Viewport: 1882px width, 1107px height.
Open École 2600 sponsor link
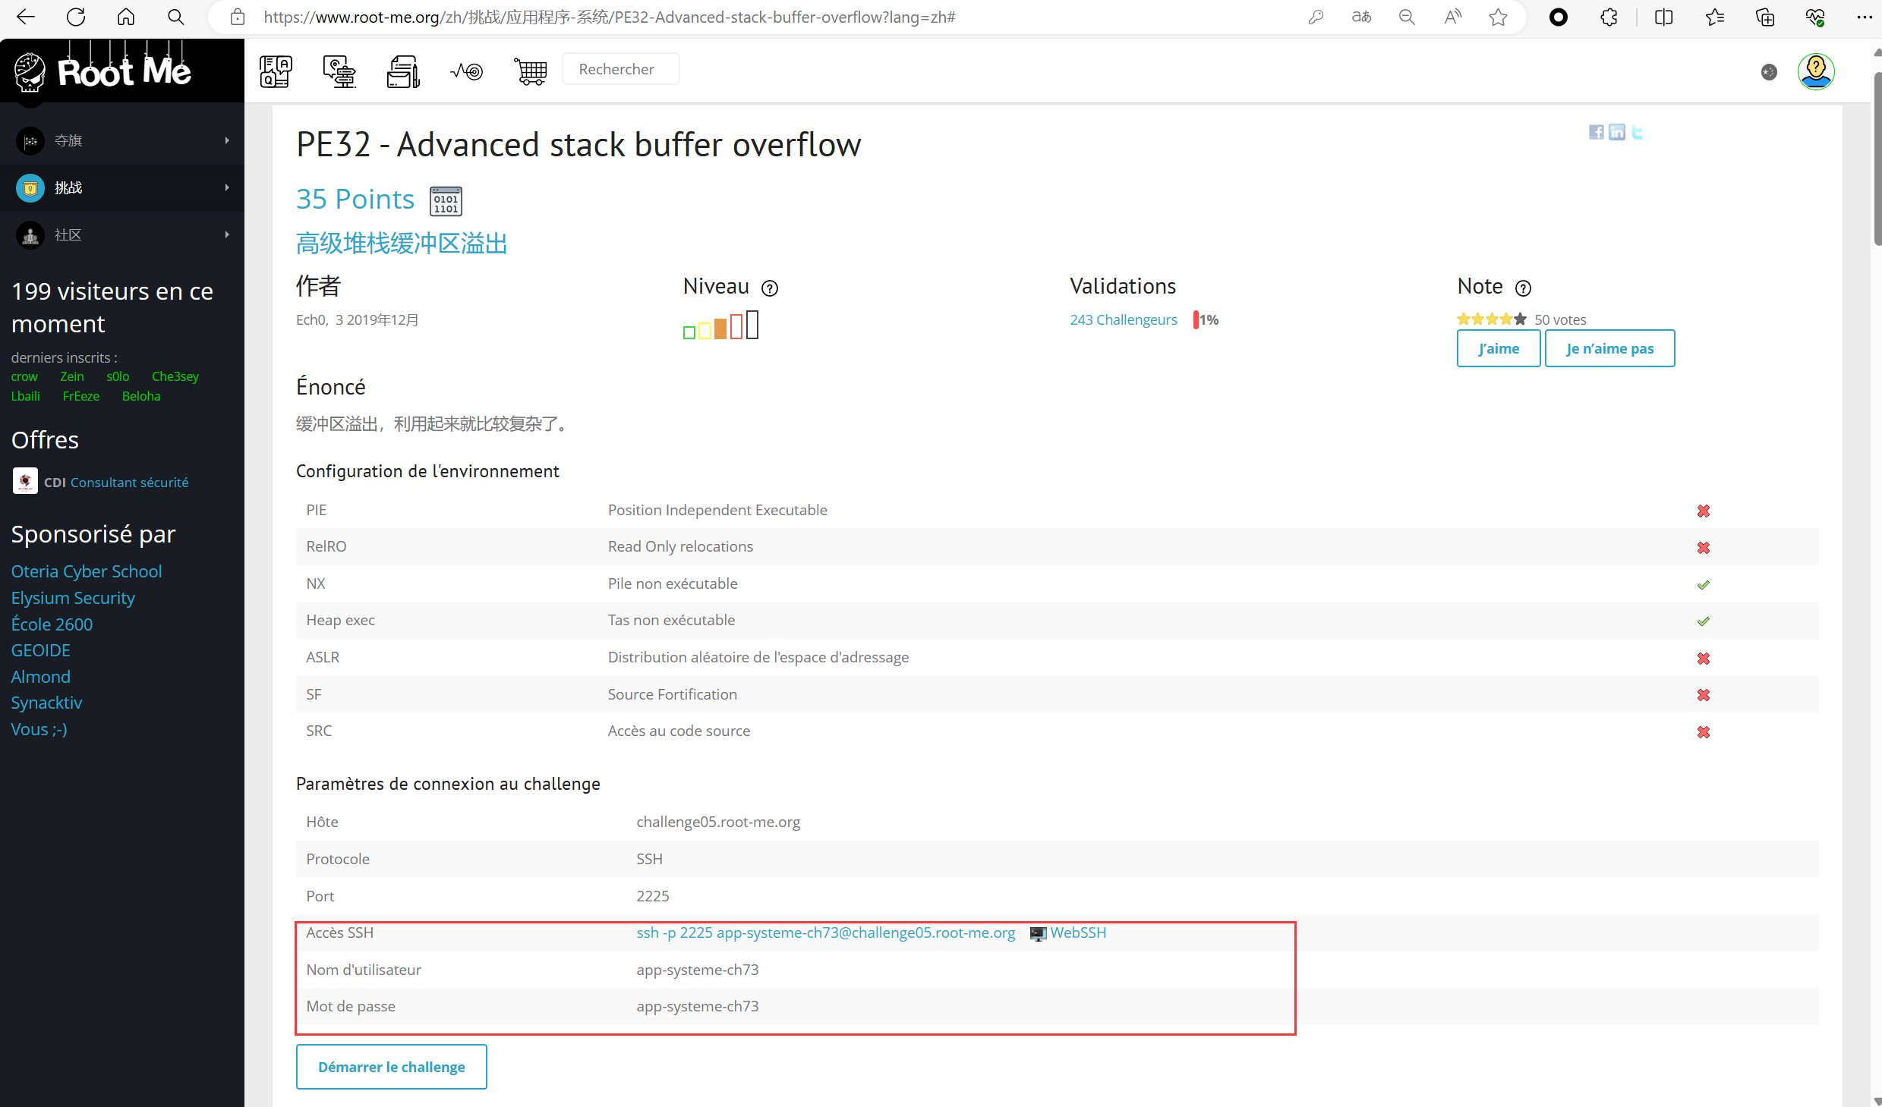coord(52,624)
